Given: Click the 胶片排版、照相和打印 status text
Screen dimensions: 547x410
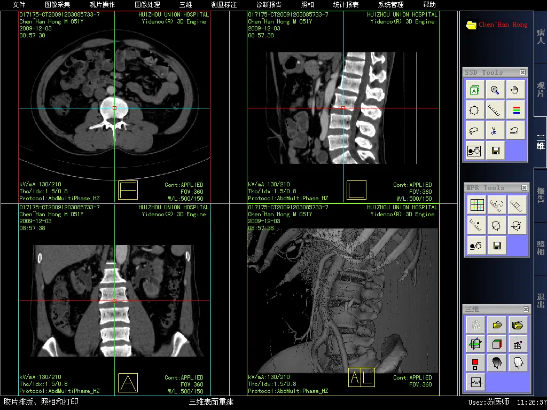Looking at the screenshot, I should coord(41,402).
